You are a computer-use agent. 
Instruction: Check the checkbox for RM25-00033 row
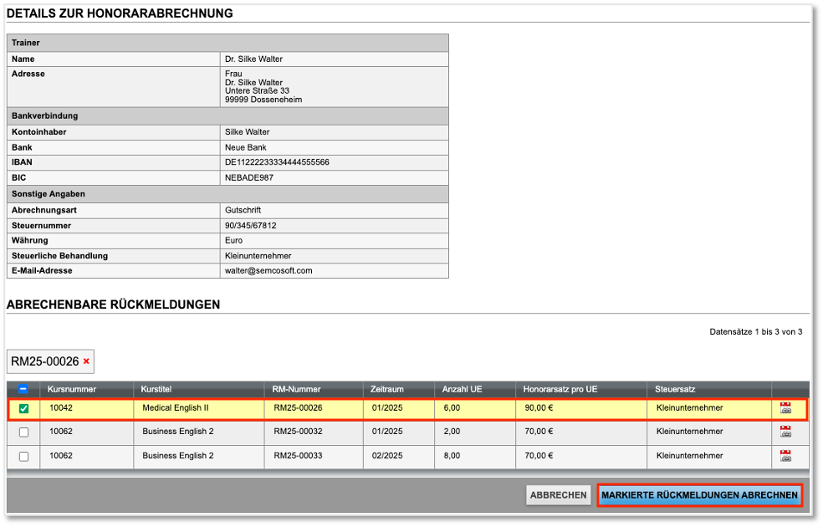pos(23,457)
